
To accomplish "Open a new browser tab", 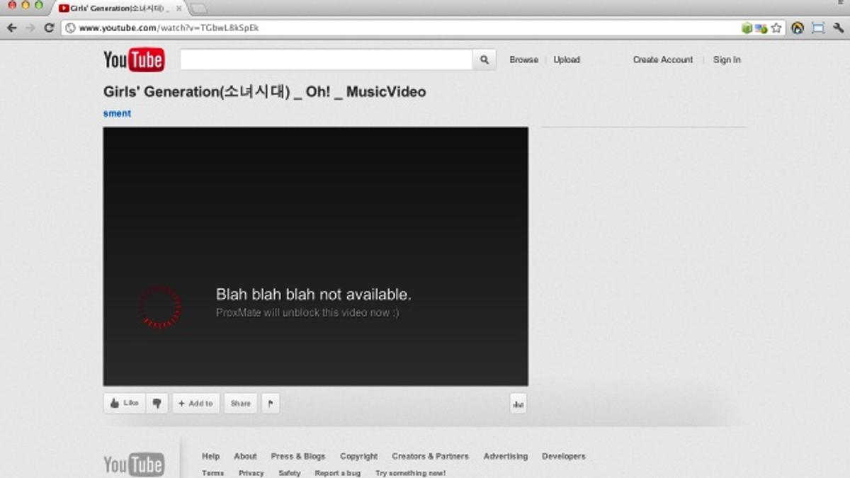I will 199,8.
